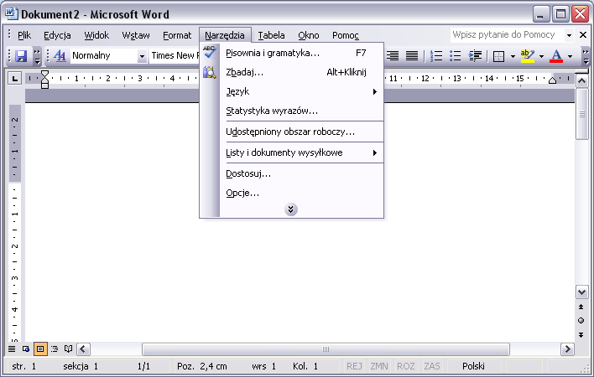Apply the yellow highlight pen
Viewport: 594px width, 377px height.
(x=528, y=56)
